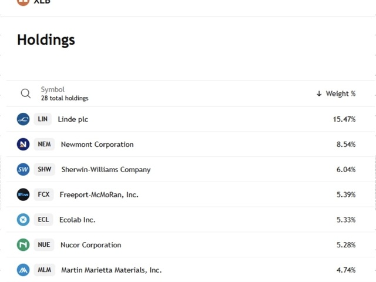The height and width of the screenshot is (282, 376).
Task: Open Martin Marietta Materials, Inc. link
Action: 111,270
